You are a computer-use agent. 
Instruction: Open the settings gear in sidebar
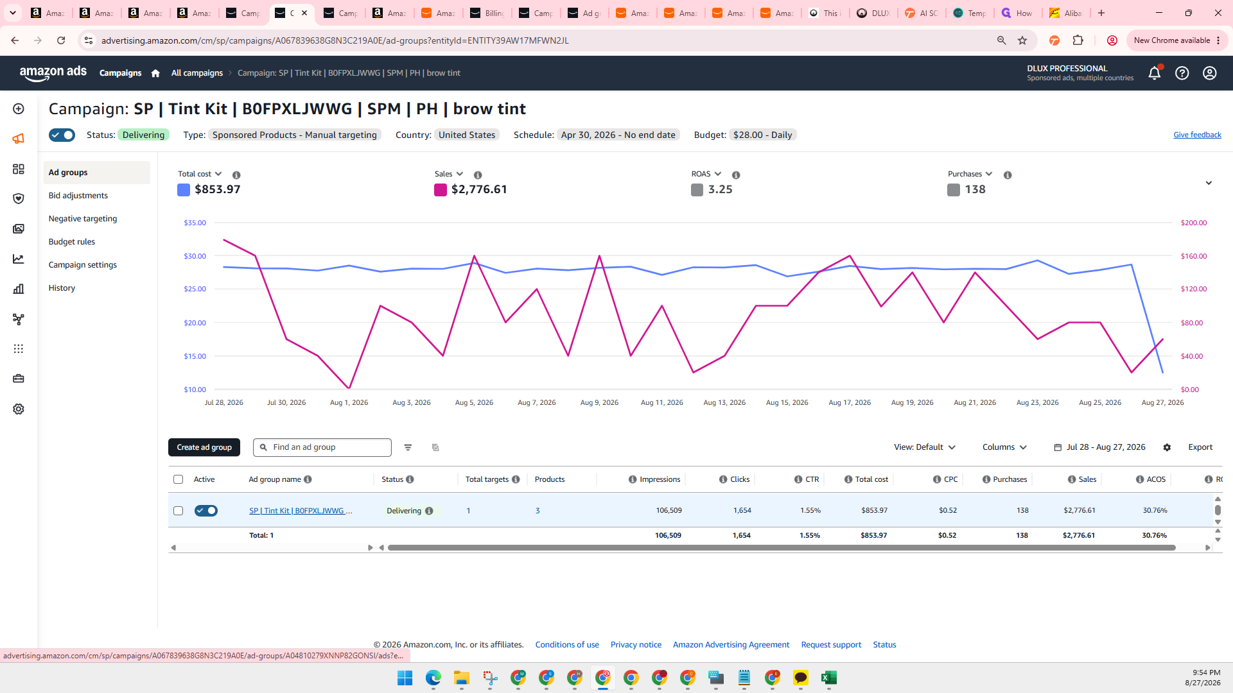point(19,409)
